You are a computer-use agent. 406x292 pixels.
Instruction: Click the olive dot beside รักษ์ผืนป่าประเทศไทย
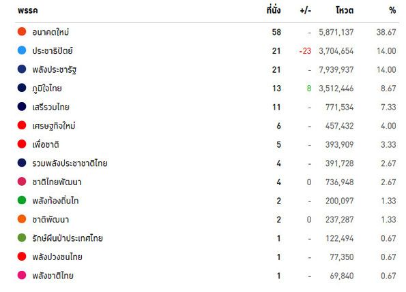click(x=22, y=238)
